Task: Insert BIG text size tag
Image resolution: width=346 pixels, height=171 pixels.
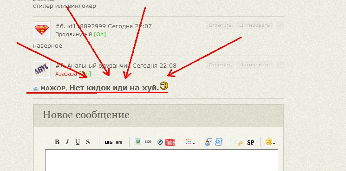Action: click(109, 142)
